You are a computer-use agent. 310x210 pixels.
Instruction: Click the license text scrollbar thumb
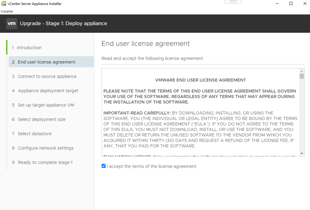pos(302,76)
